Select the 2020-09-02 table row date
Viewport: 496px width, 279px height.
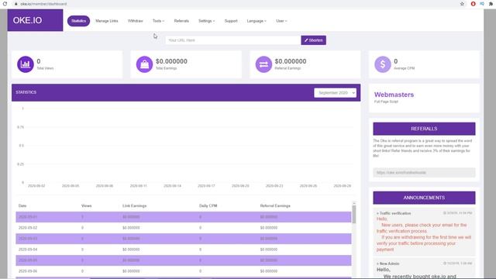(28, 228)
